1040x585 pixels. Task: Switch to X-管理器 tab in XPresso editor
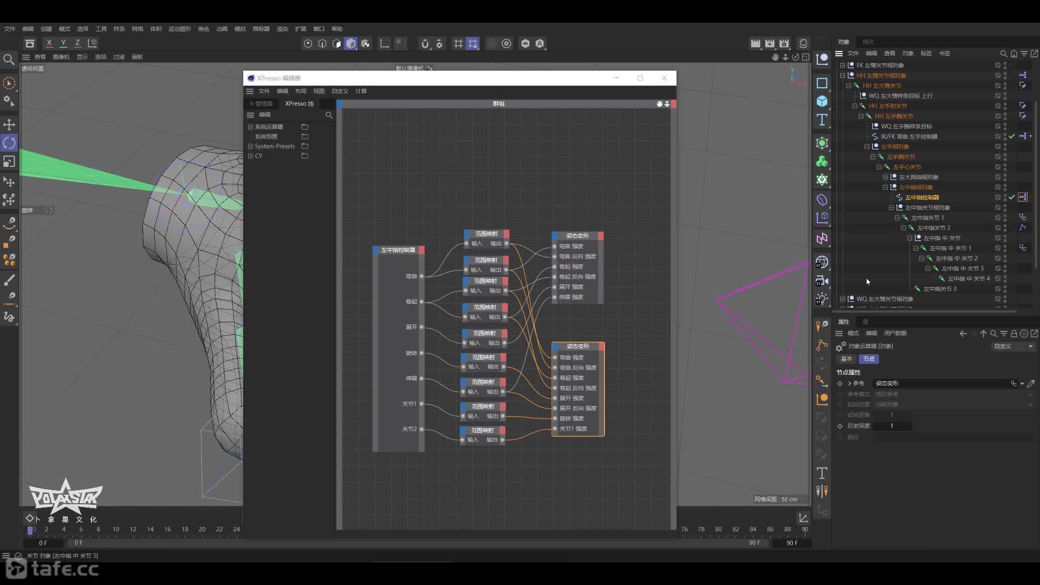261,103
